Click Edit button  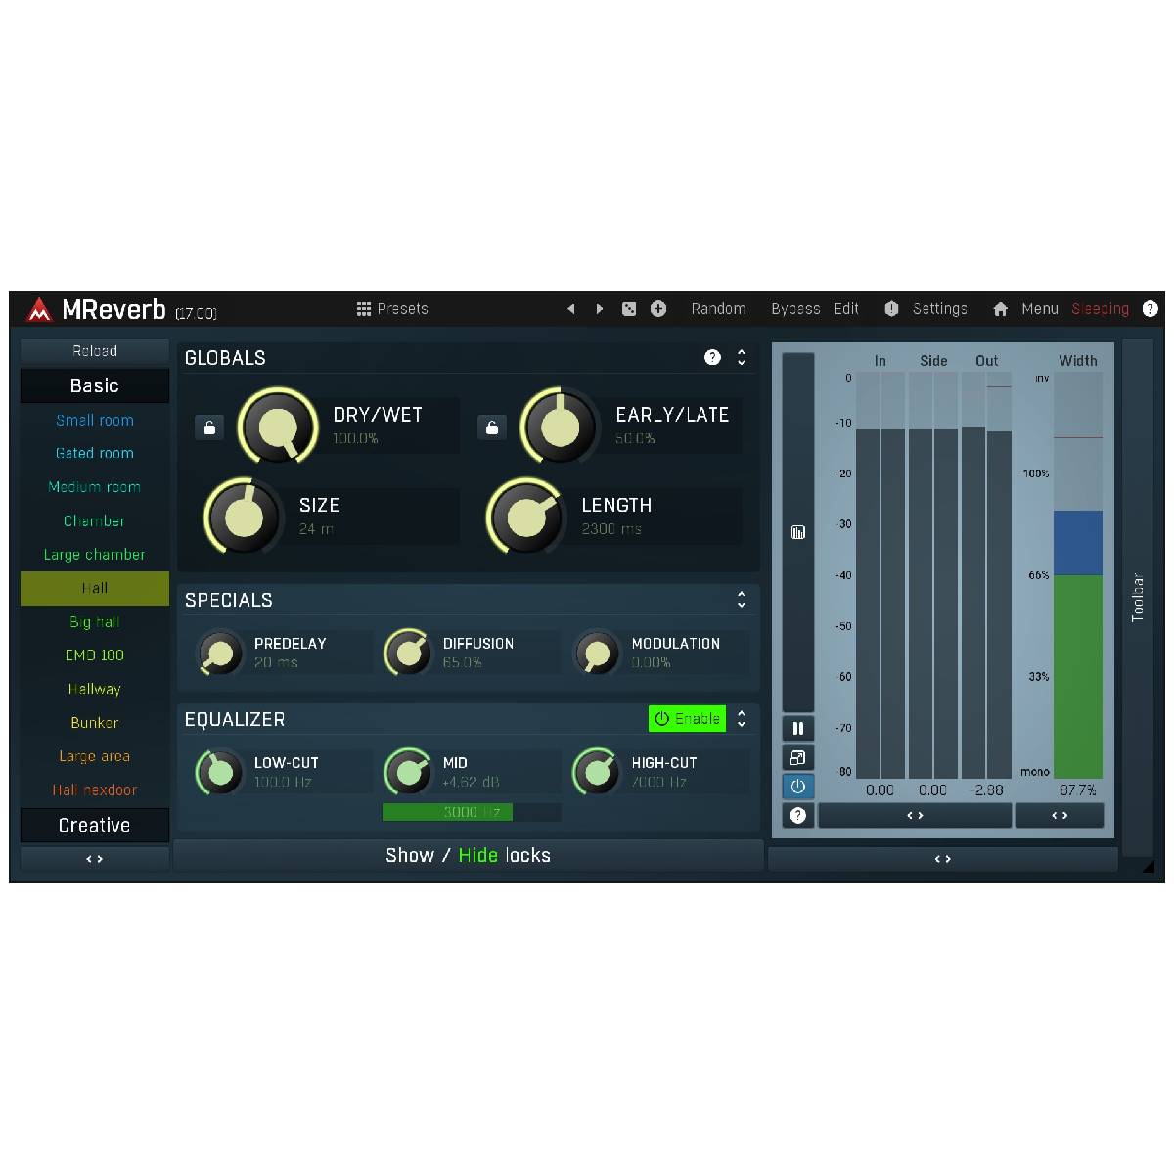point(846,309)
